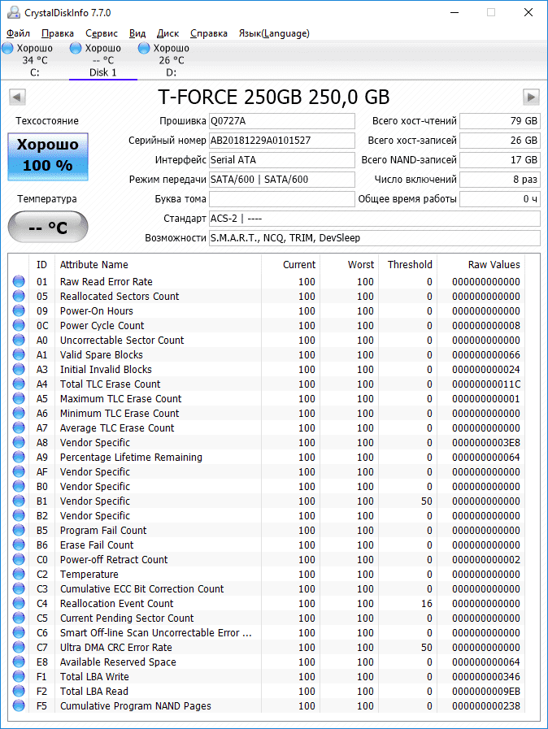Click the status orb for Disk 1
This screenshot has height=729, width=548.
click(76, 49)
